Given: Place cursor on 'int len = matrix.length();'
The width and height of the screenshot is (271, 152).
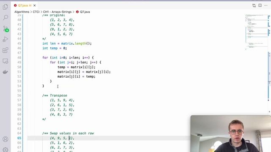Looking at the screenshot, I should pos(67,43).
